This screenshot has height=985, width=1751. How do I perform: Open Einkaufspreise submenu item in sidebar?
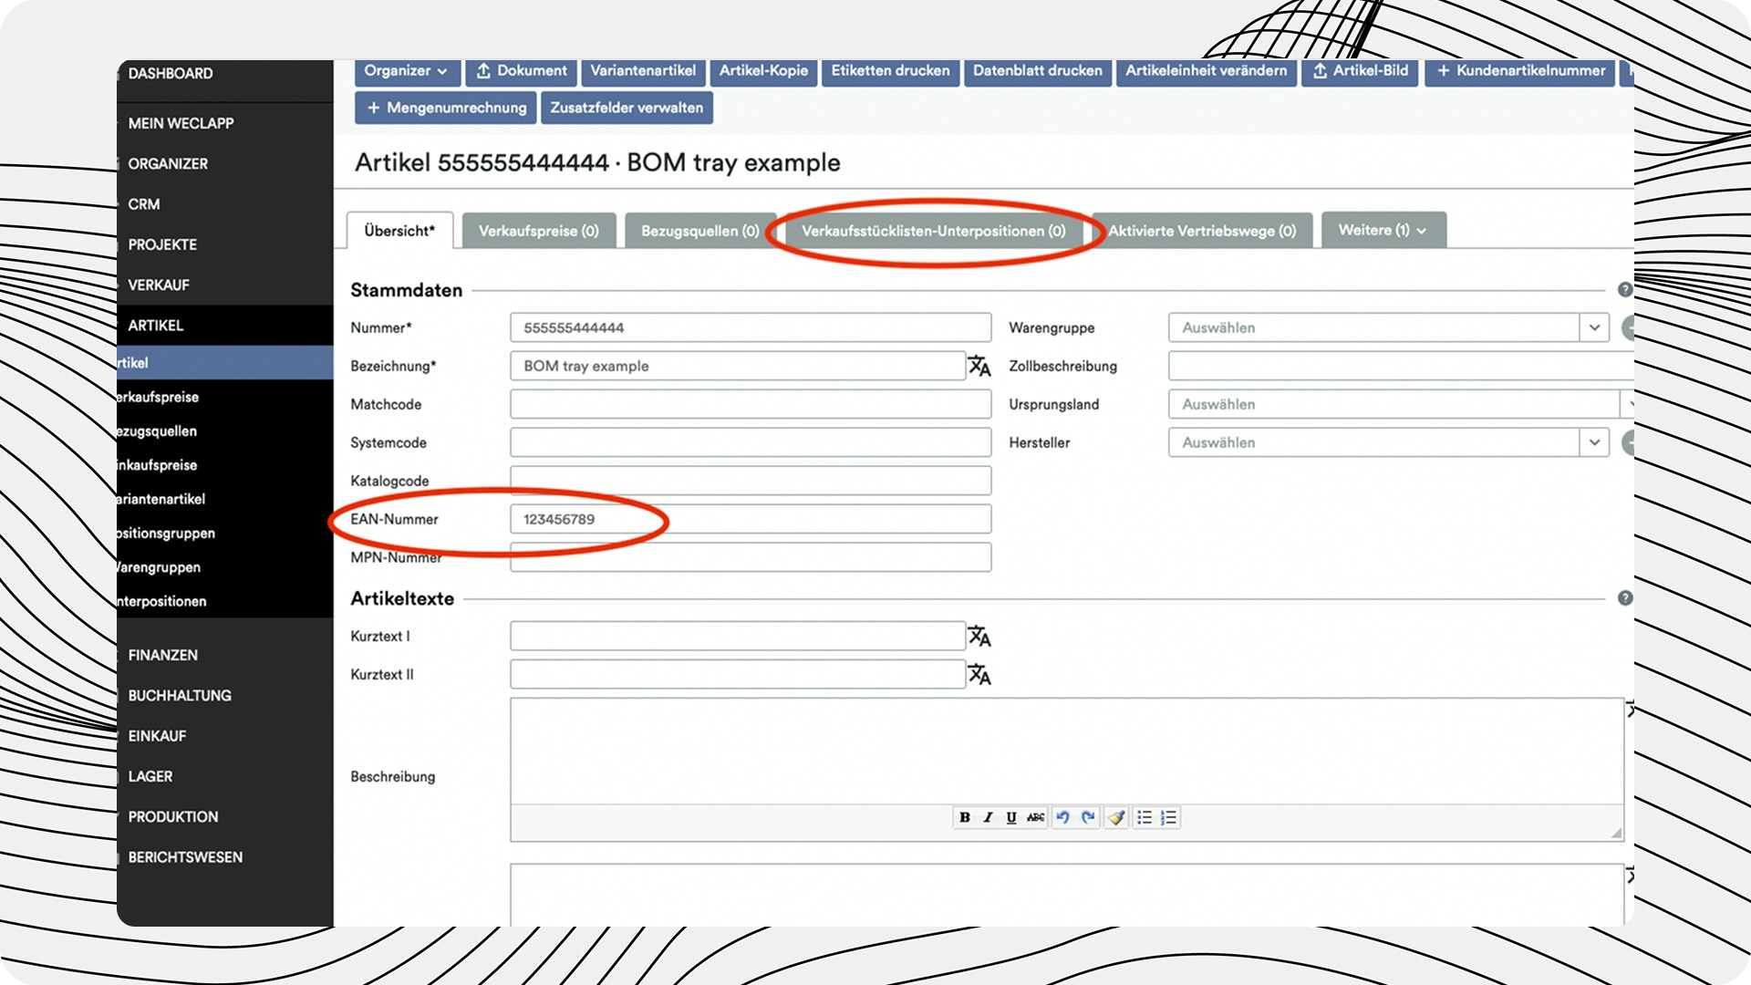pos(157,465)
